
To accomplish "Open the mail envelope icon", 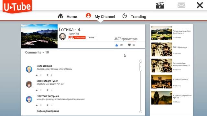I will click(x=181, y=5).
